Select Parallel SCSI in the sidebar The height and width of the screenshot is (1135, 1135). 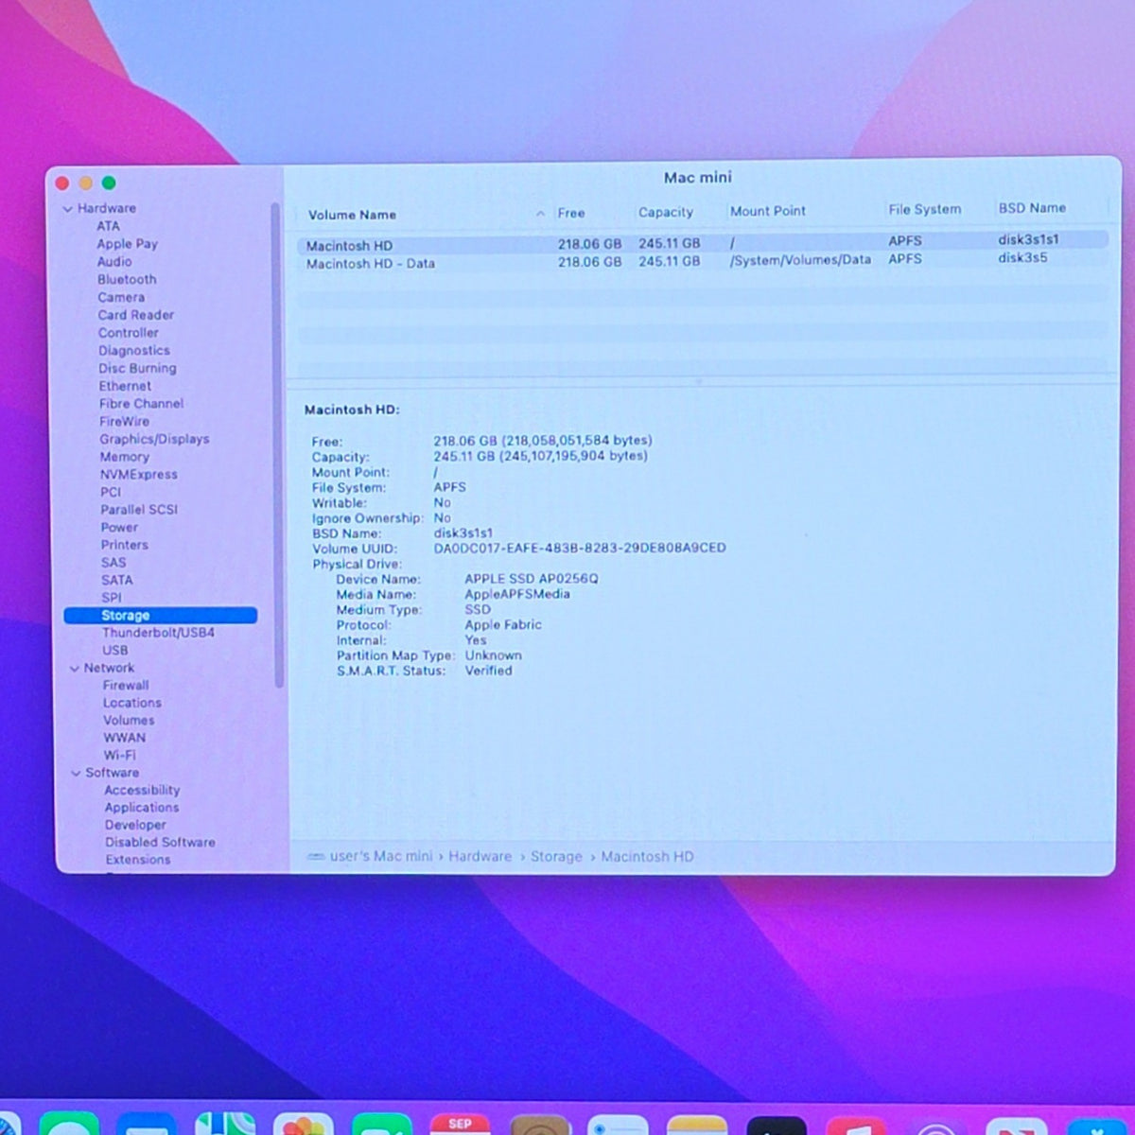pyautogui.click(x=139, y=510)
